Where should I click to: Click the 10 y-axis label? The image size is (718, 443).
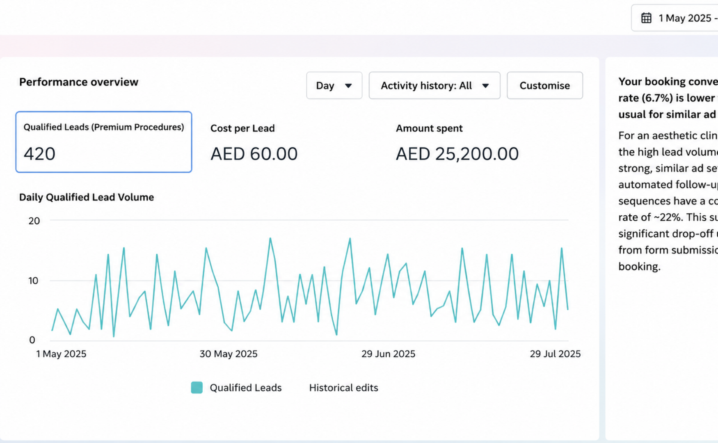click(x=33, y=281)
